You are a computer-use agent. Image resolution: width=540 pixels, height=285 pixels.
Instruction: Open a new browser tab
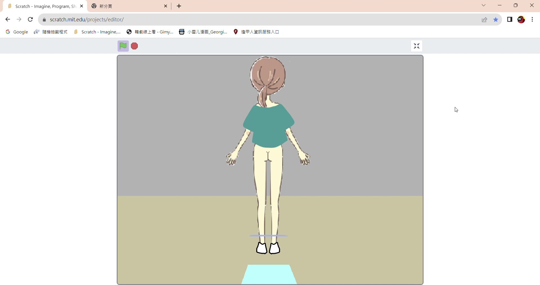[179, 6]
